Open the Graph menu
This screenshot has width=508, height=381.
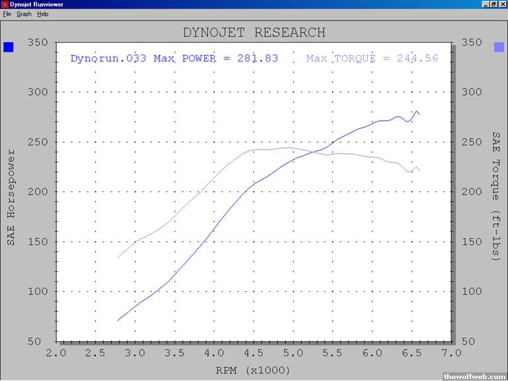click(x=24, y=14)
